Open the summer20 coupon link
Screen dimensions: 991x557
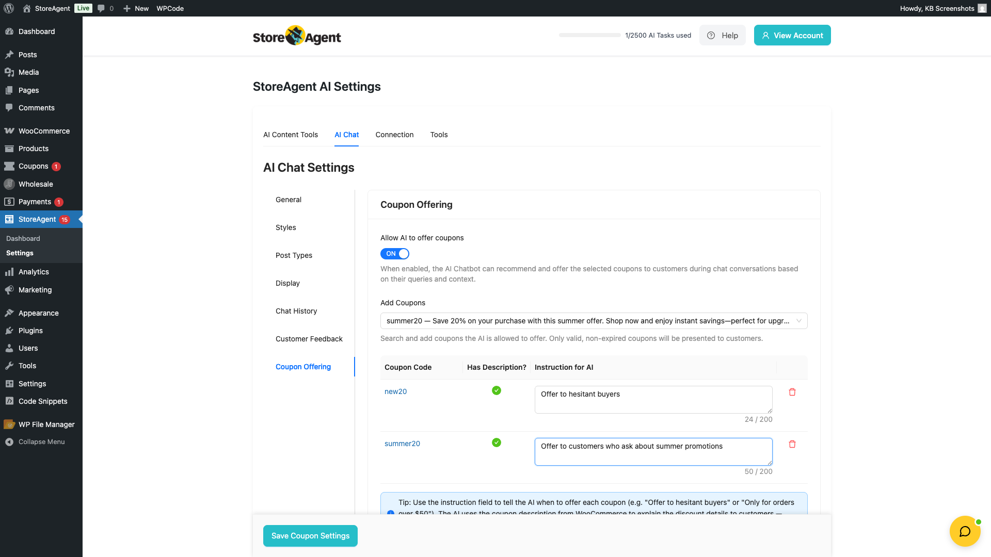click(x=402, y=444)
